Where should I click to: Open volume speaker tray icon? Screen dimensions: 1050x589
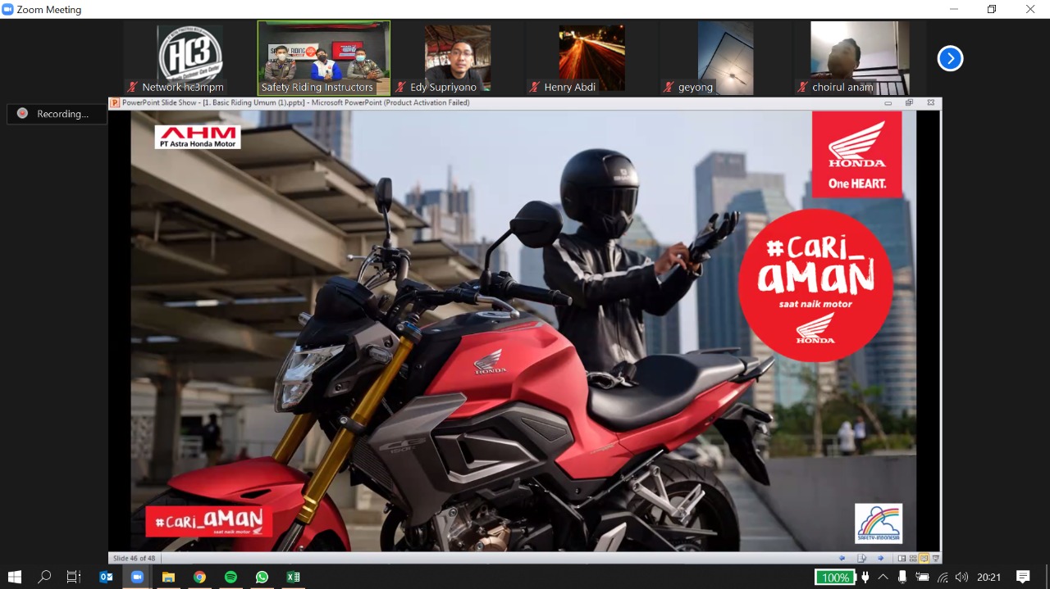pyautogui.click(x=961, y=577)
